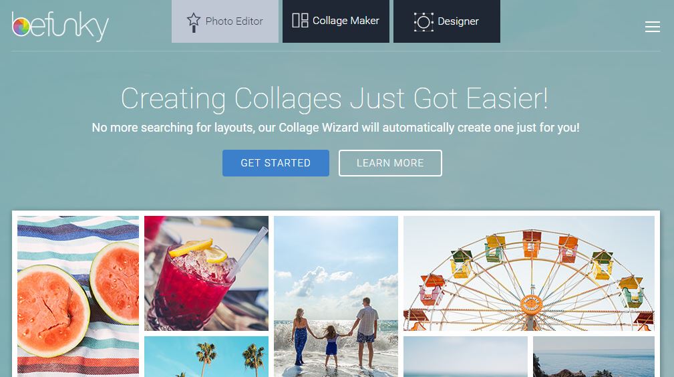Click the Creating Collages headline text
Screen dimensions: 674x377
(335, 98)
